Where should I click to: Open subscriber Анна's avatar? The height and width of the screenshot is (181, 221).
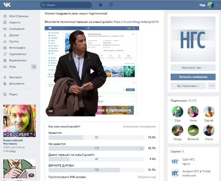193,112
